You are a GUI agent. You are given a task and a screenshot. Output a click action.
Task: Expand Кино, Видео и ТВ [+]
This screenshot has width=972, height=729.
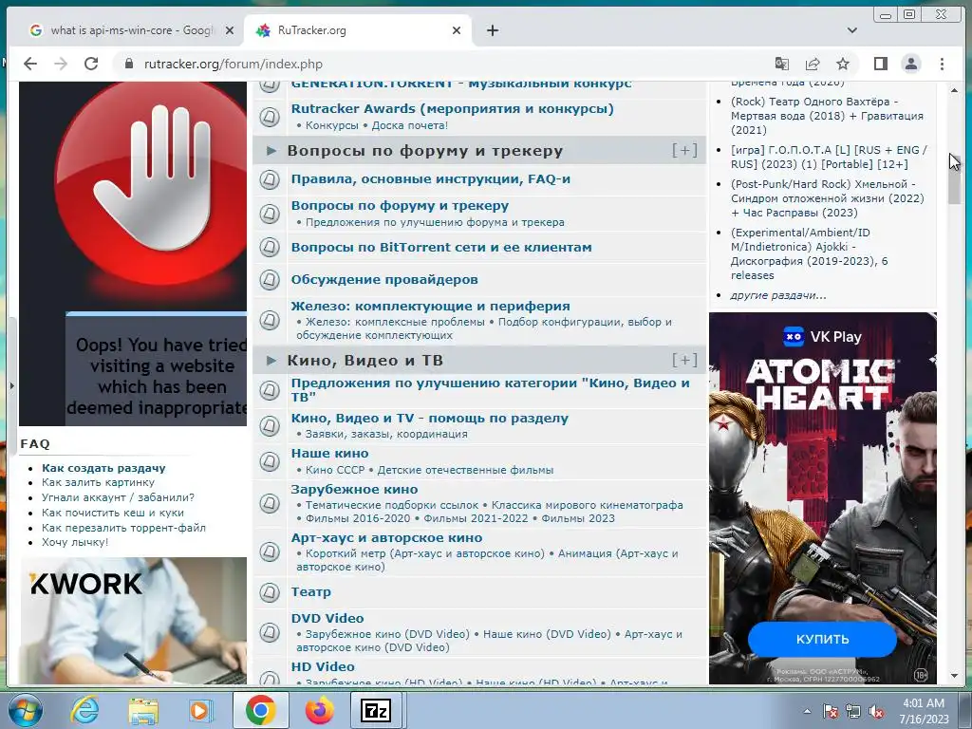point(685,360)
